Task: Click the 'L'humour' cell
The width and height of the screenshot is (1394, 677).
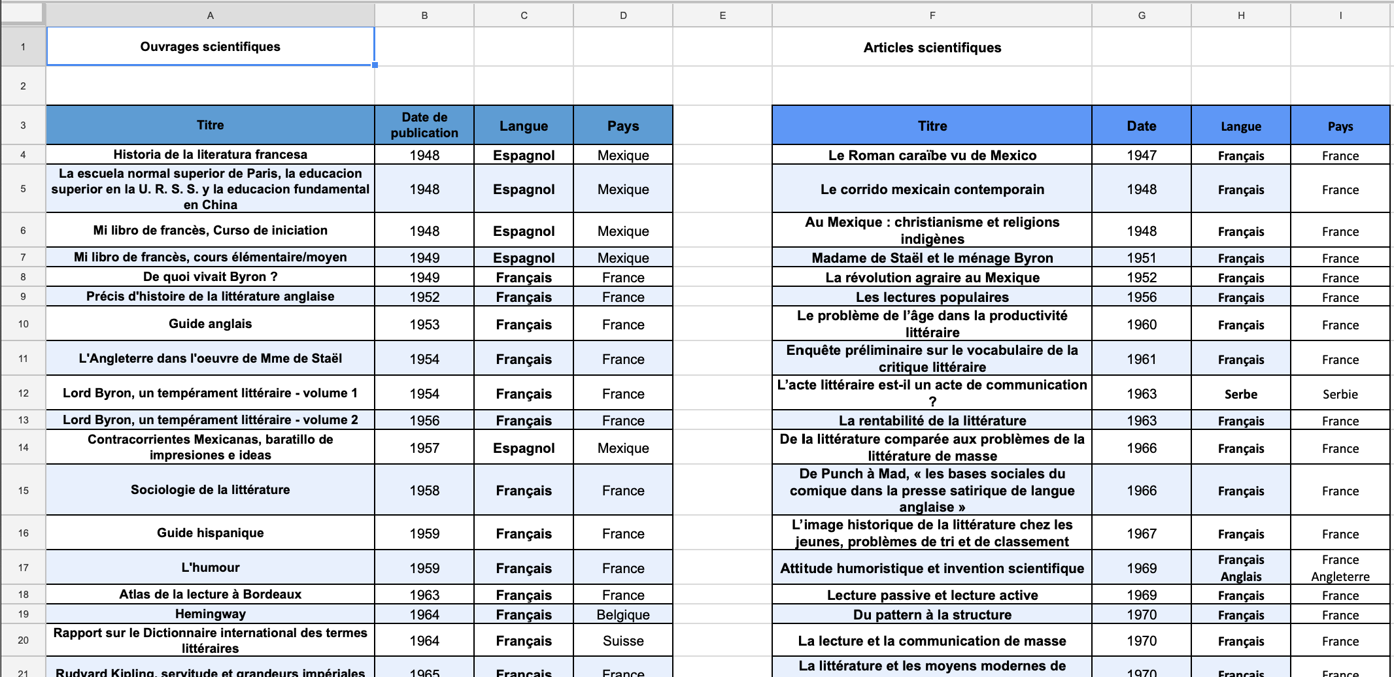Action: (210, 567)
